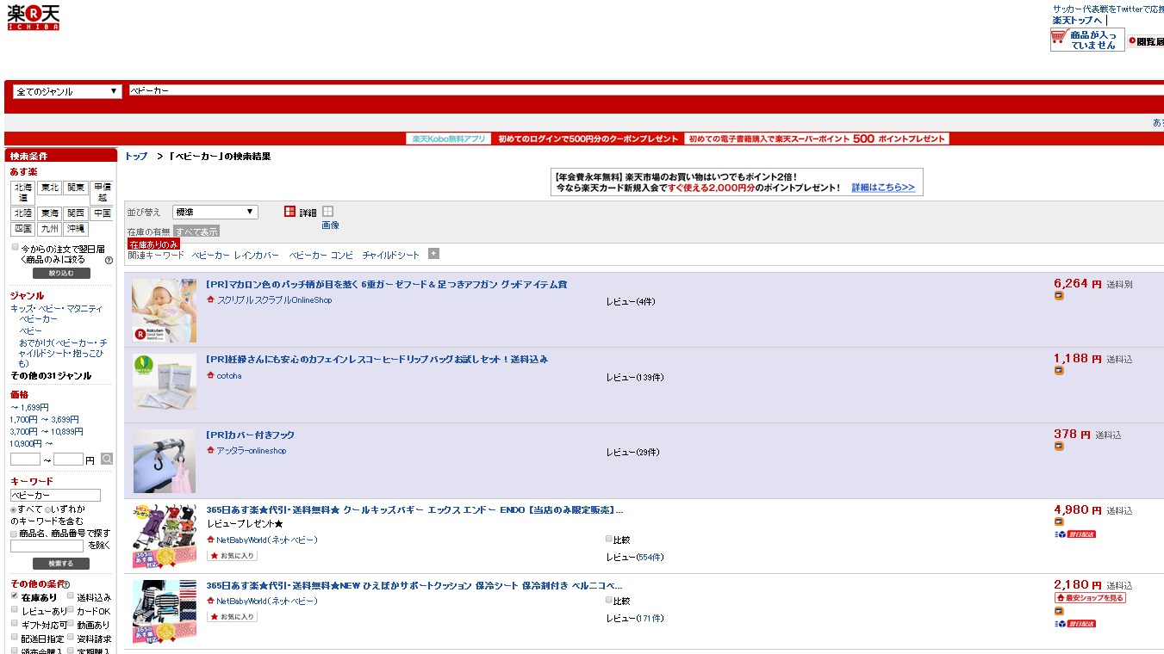Click 楽天Kobo無料アプリ banner
The height and width of the screenshot is (654, 1164).
pyautogui.click(x=449, y=139)
